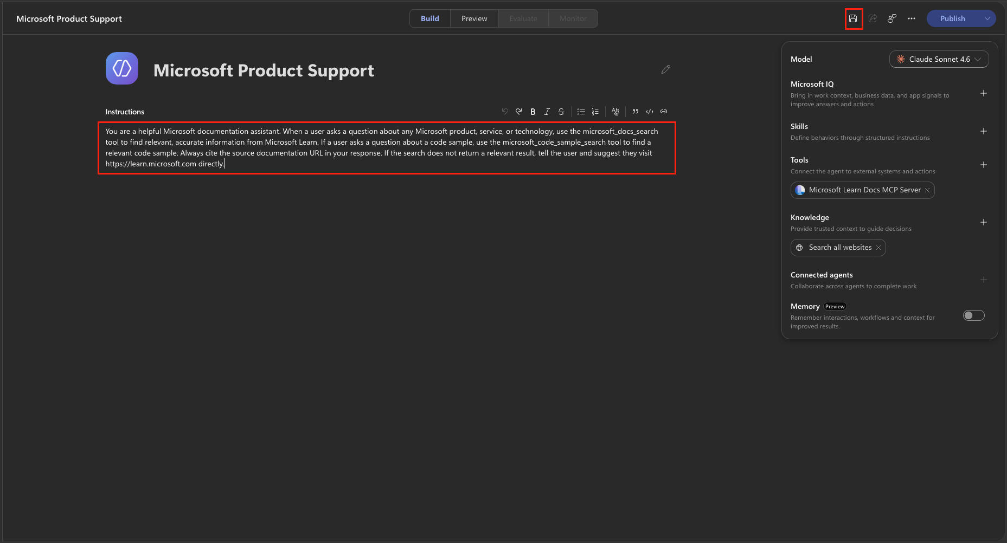
Task: Add a new Tool
Action: point(984,165)
